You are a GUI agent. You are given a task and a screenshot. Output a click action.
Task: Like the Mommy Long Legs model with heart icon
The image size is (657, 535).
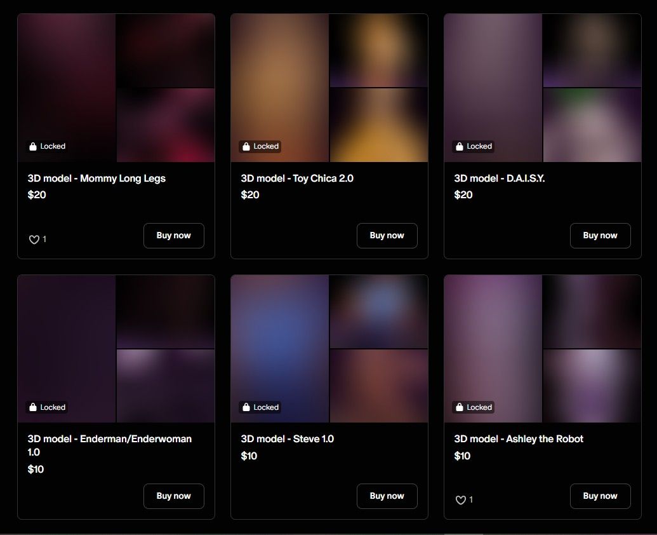pos(34,240)
